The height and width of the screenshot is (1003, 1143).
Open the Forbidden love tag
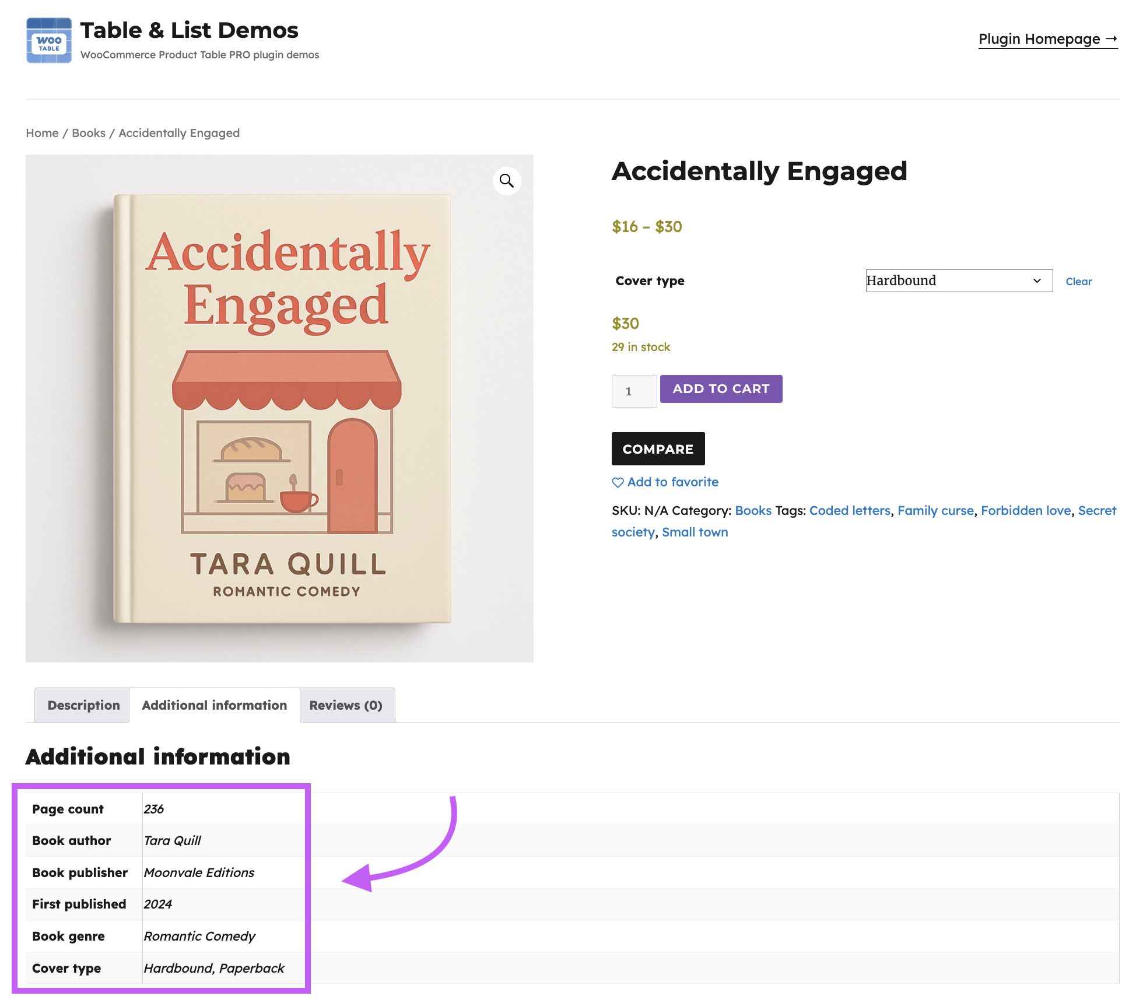click(1026, 510)
